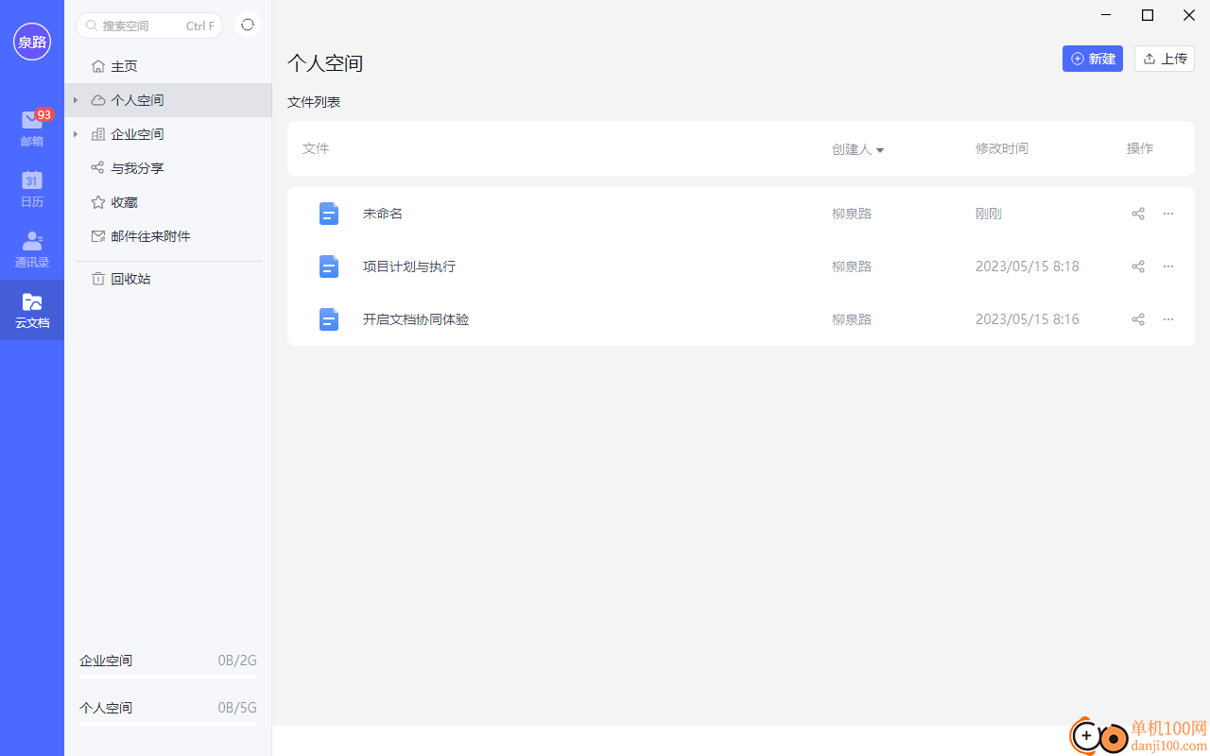Screen dimensions: 1210x756
Task: Close the application window
Action: pos(1189,15)
